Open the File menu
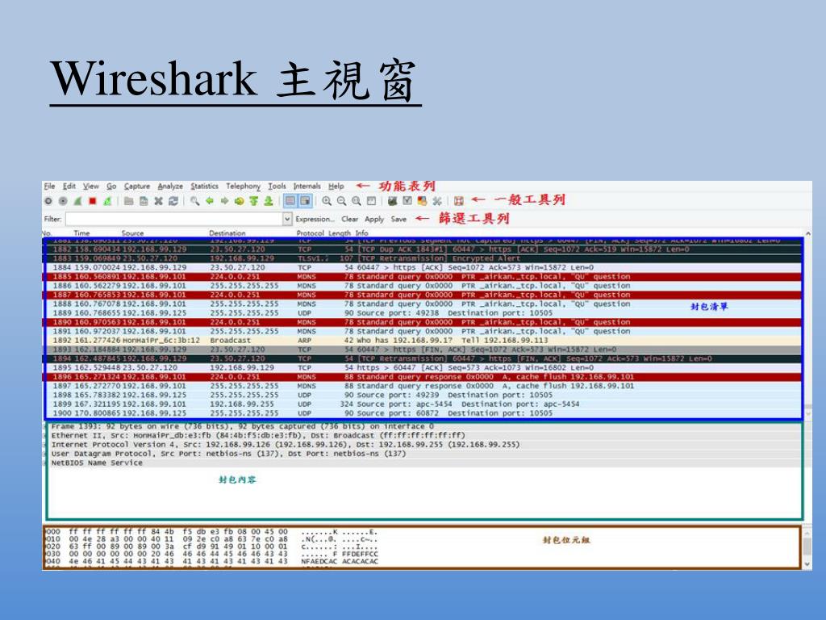This screenshot has height=620, width=826. pos(49,186)
